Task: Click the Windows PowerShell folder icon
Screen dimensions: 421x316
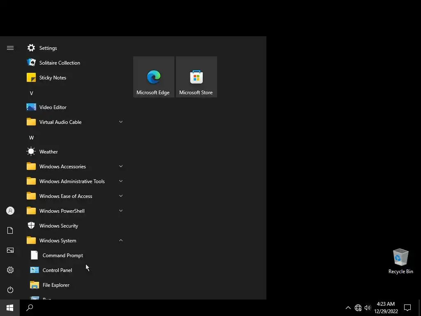Action: 31,211
